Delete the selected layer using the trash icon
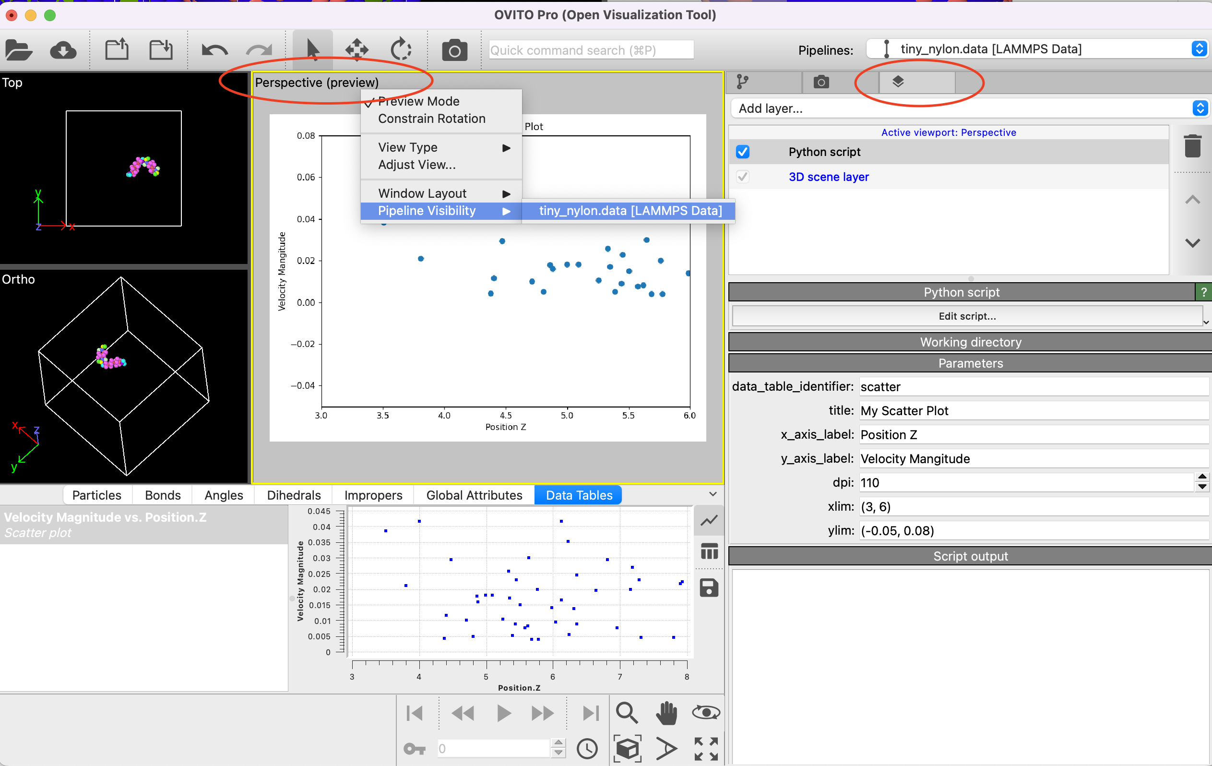The image size is (1212, 766). pos(1192,145)
